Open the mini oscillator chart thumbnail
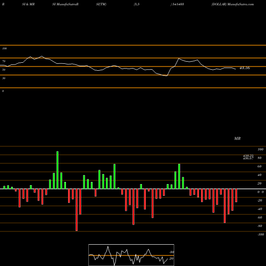Screen dimensions: 266x266 point(131,255)
